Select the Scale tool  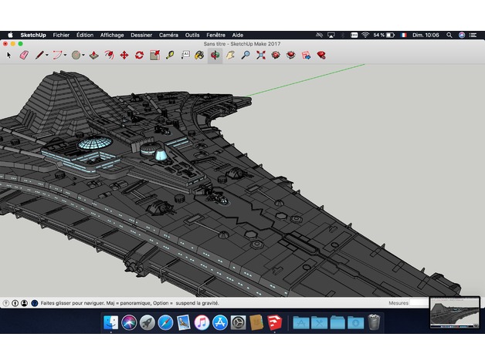[154, 56]
